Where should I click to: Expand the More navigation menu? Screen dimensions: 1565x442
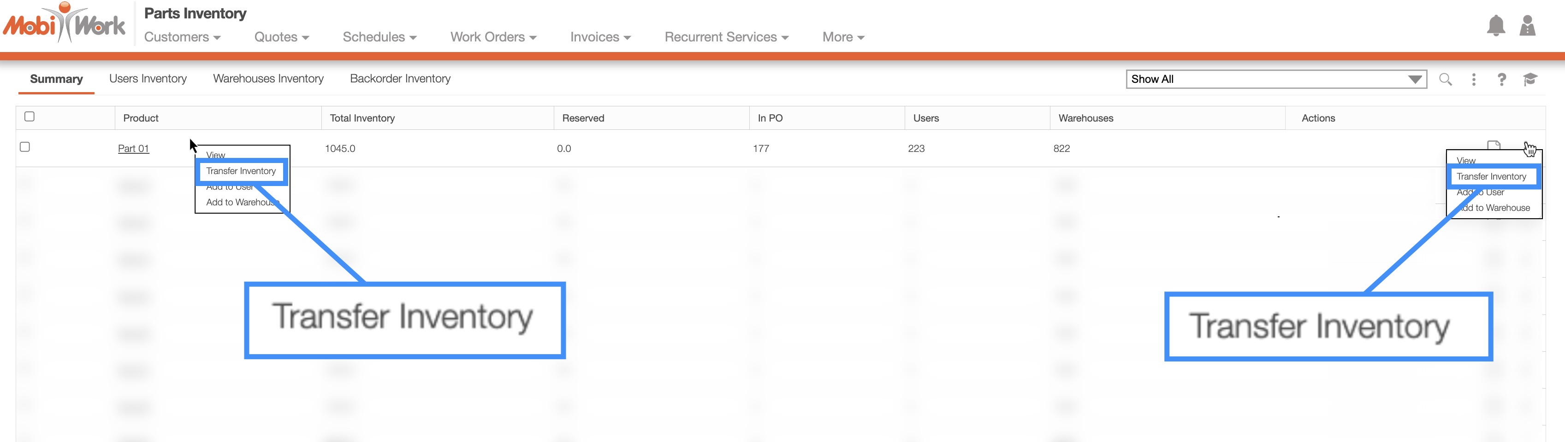[842, 37]
